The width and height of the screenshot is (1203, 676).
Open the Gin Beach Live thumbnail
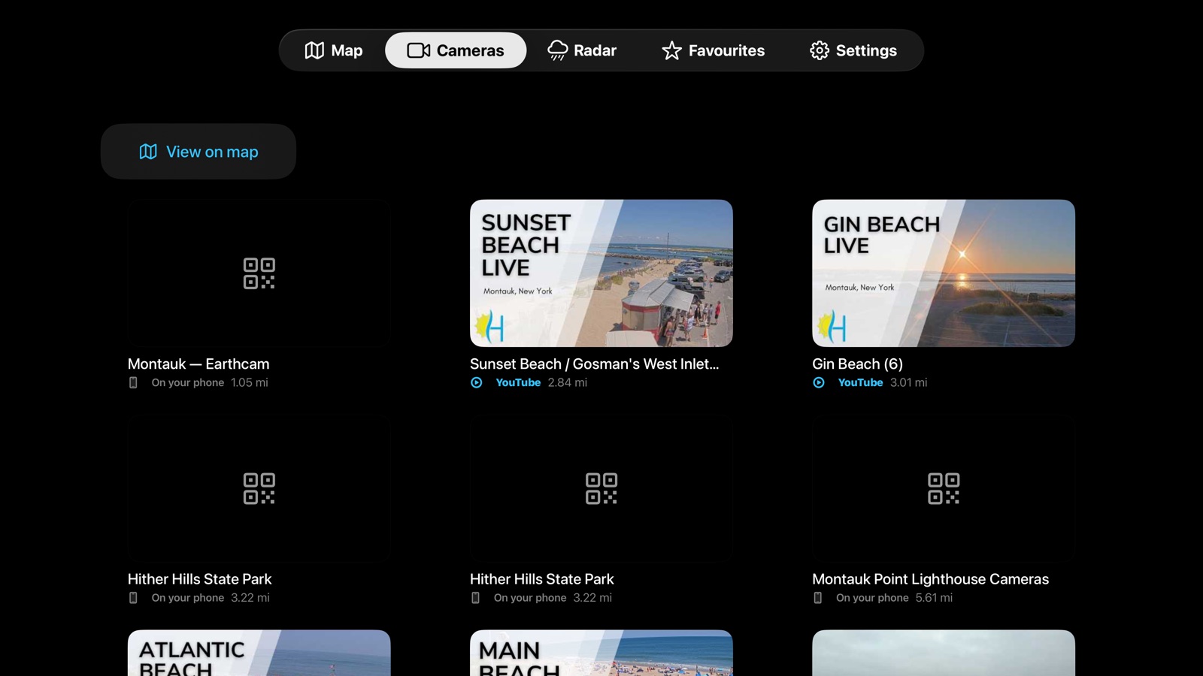click(944, 273)
